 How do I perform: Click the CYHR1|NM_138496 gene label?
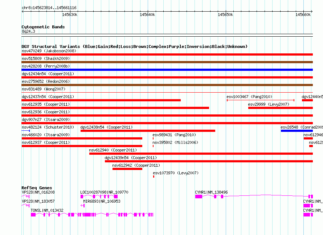point(211,192)
